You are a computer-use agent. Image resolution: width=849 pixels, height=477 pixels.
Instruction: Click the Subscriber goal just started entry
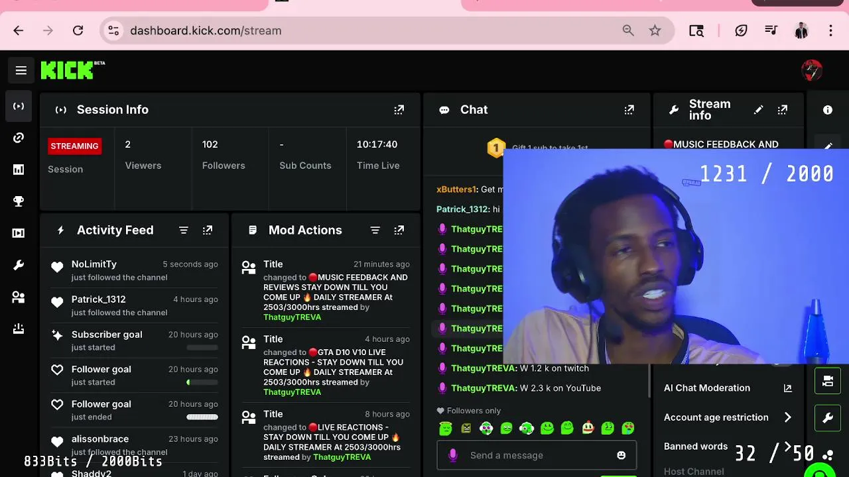tap(135, 341)
